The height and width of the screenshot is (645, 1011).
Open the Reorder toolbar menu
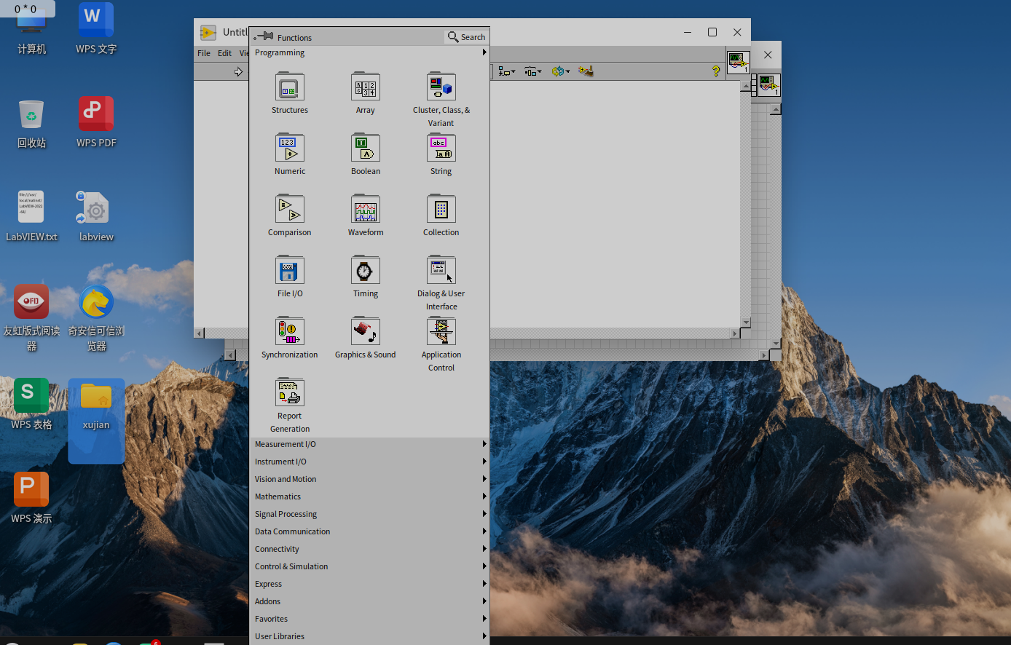[561, 71]
